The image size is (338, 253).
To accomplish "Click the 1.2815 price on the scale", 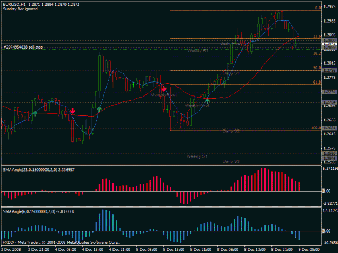I will coord(329,63).
